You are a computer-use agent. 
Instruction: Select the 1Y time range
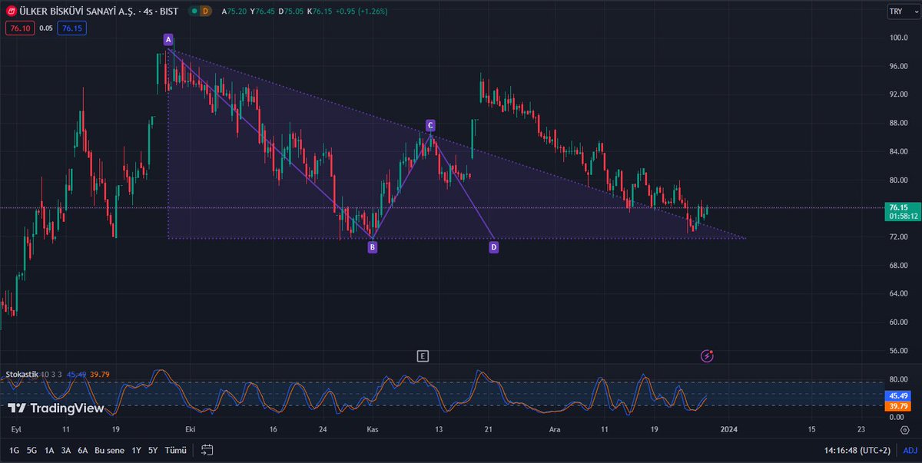[137, 450]
